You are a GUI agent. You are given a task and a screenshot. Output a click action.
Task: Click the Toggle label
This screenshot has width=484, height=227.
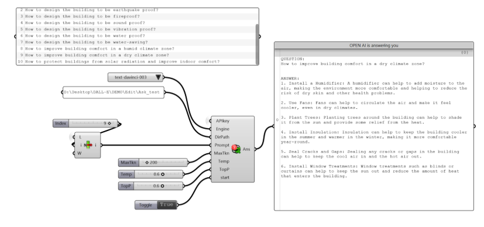click(146, 205)
